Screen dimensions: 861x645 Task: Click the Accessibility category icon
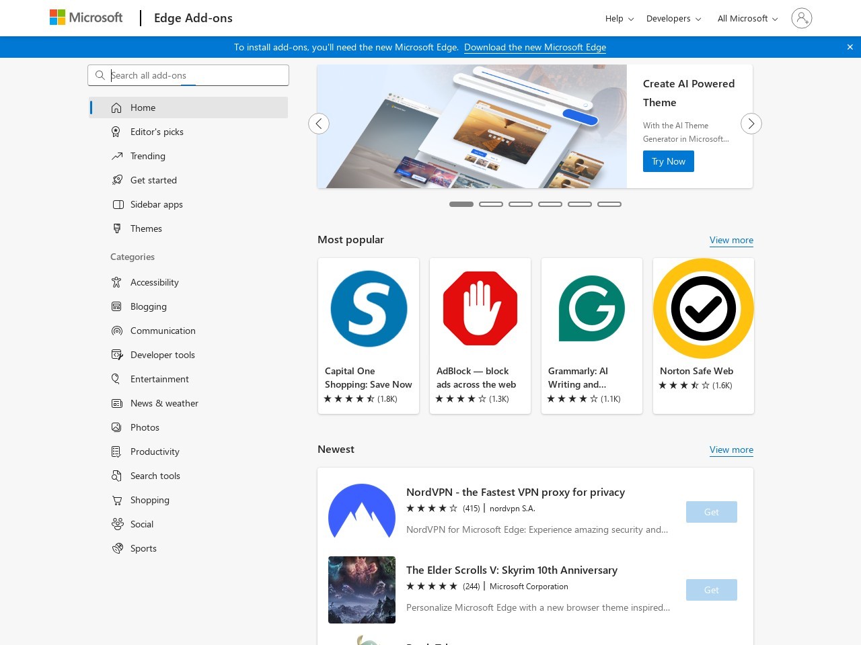[x=117, y=282]
